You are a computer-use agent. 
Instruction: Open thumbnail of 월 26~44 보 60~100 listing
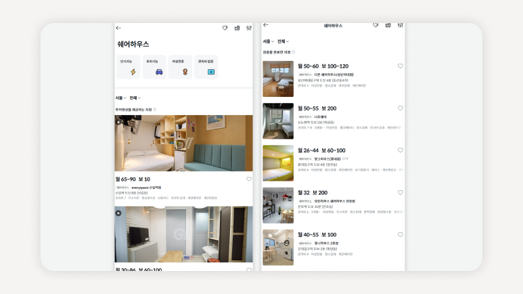coord(278,163)
